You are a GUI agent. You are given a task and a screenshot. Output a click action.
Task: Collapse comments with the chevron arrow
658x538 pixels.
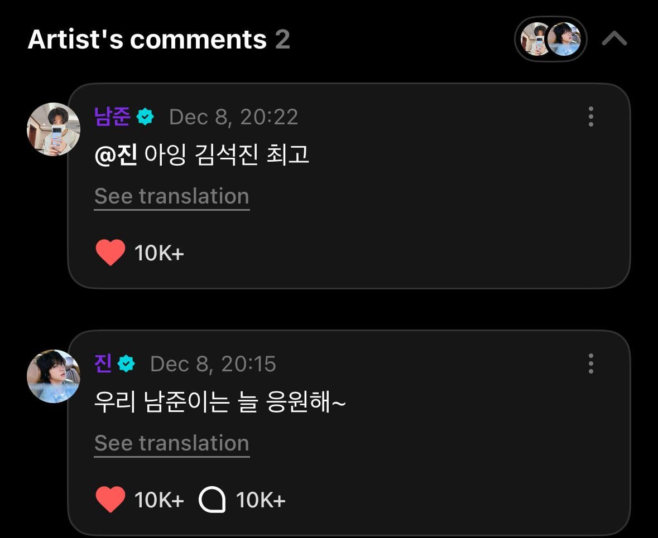tap(614, 38)
